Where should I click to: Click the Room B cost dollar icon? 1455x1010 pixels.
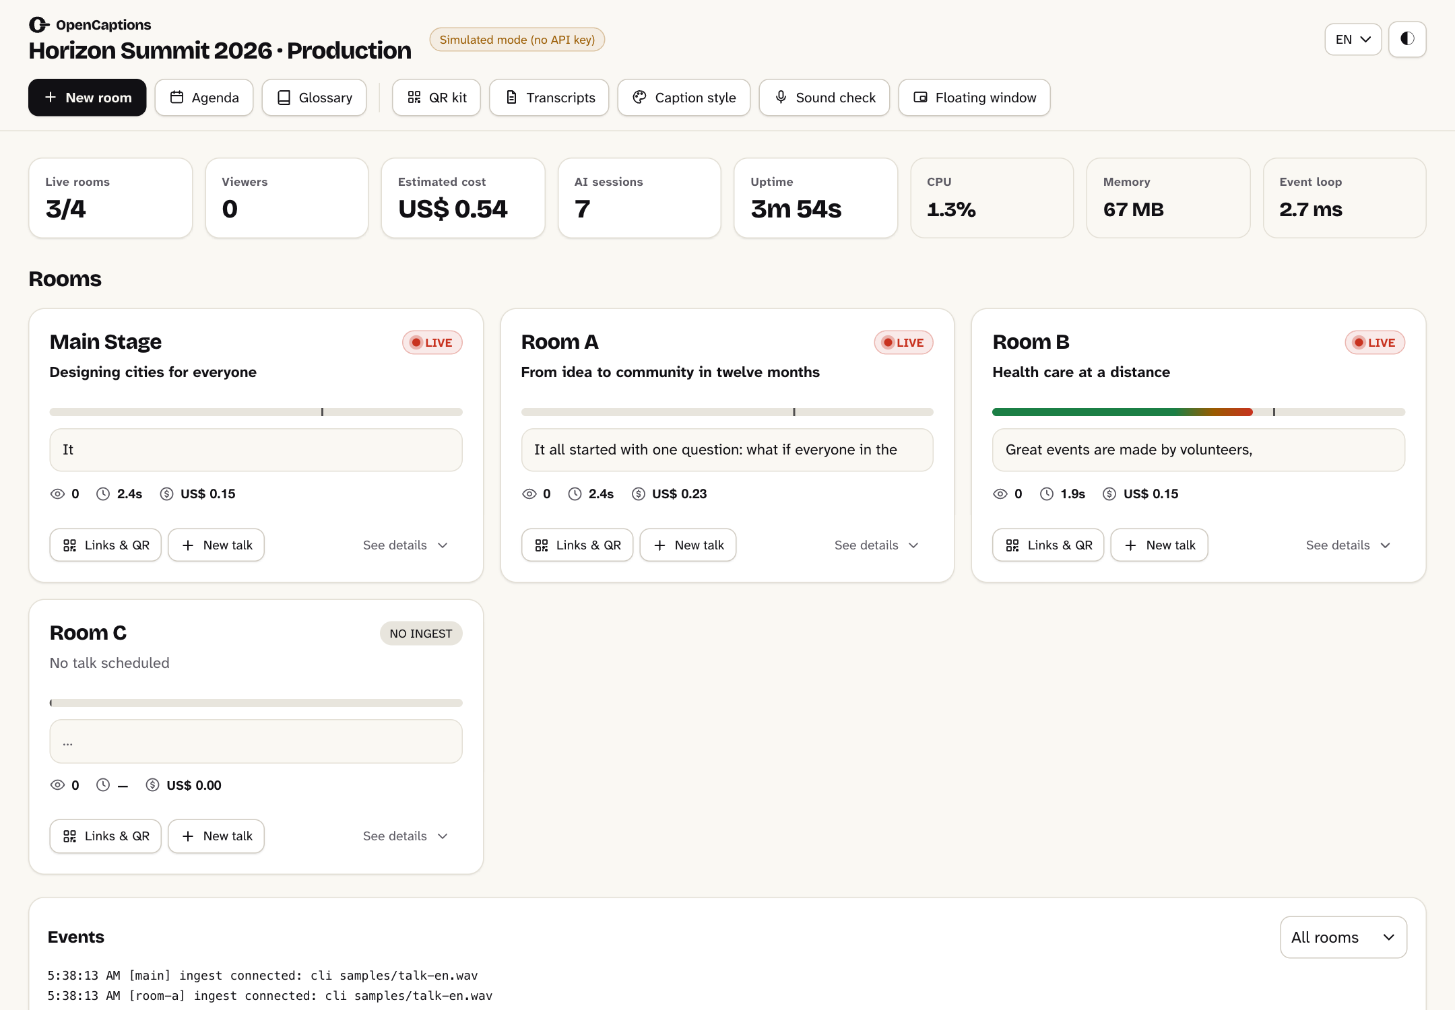point(1109,494)
